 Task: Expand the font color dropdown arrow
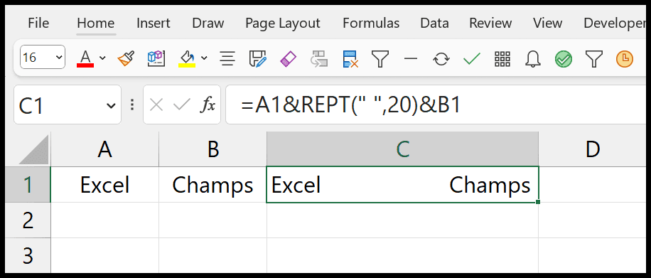tap(102, 58)
